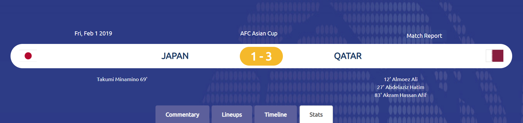
Task: Click the match date Fri, Feb 1 2019
Action: coord(93,33)
